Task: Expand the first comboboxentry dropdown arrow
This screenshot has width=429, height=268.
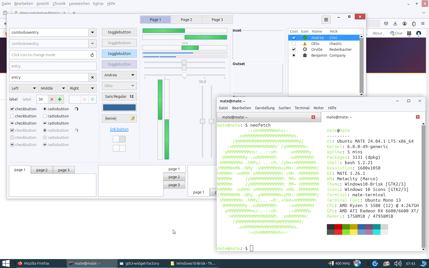Action: coord(92,32)
